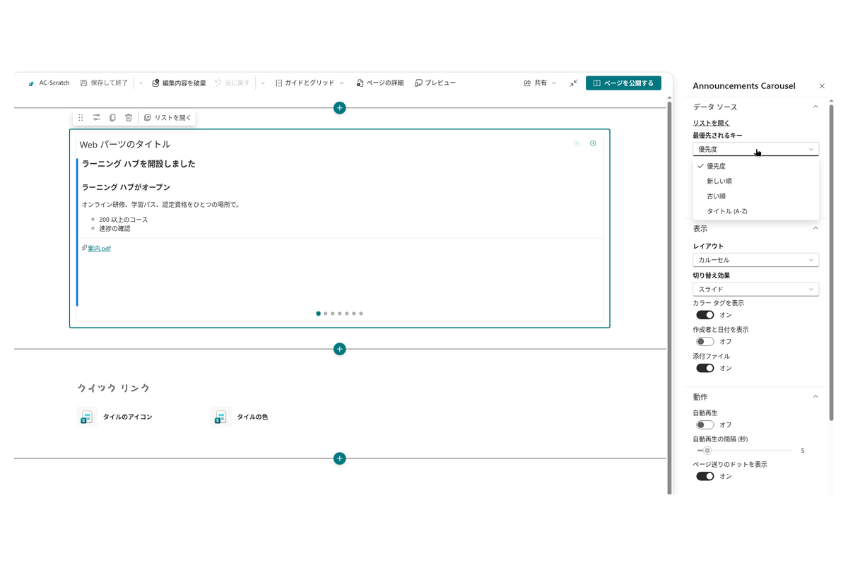Click the property pane vertical scrollbar
848x565 pixels.
point(831,261)
